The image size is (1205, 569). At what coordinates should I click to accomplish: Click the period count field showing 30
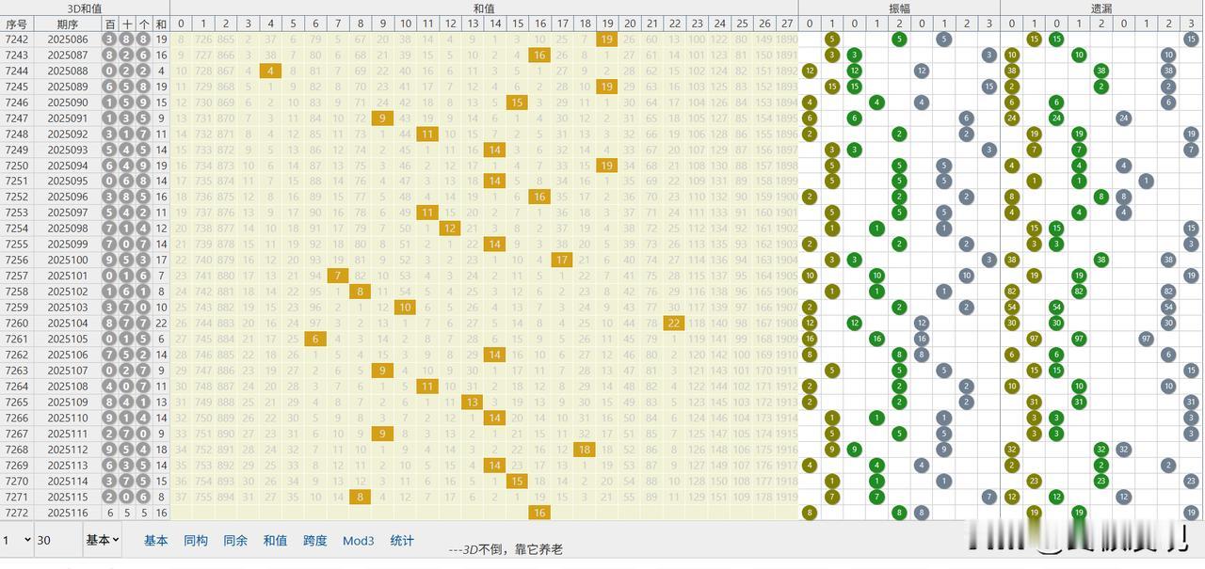tap(57, 540)
